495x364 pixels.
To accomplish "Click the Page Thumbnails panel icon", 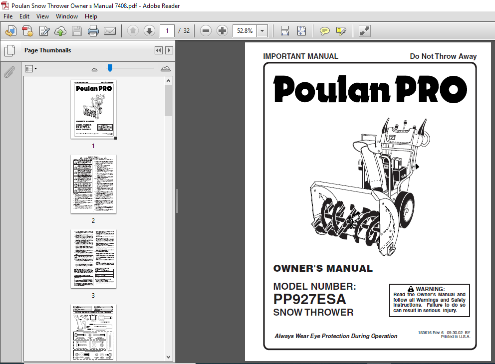I will (x=10, y=50).
